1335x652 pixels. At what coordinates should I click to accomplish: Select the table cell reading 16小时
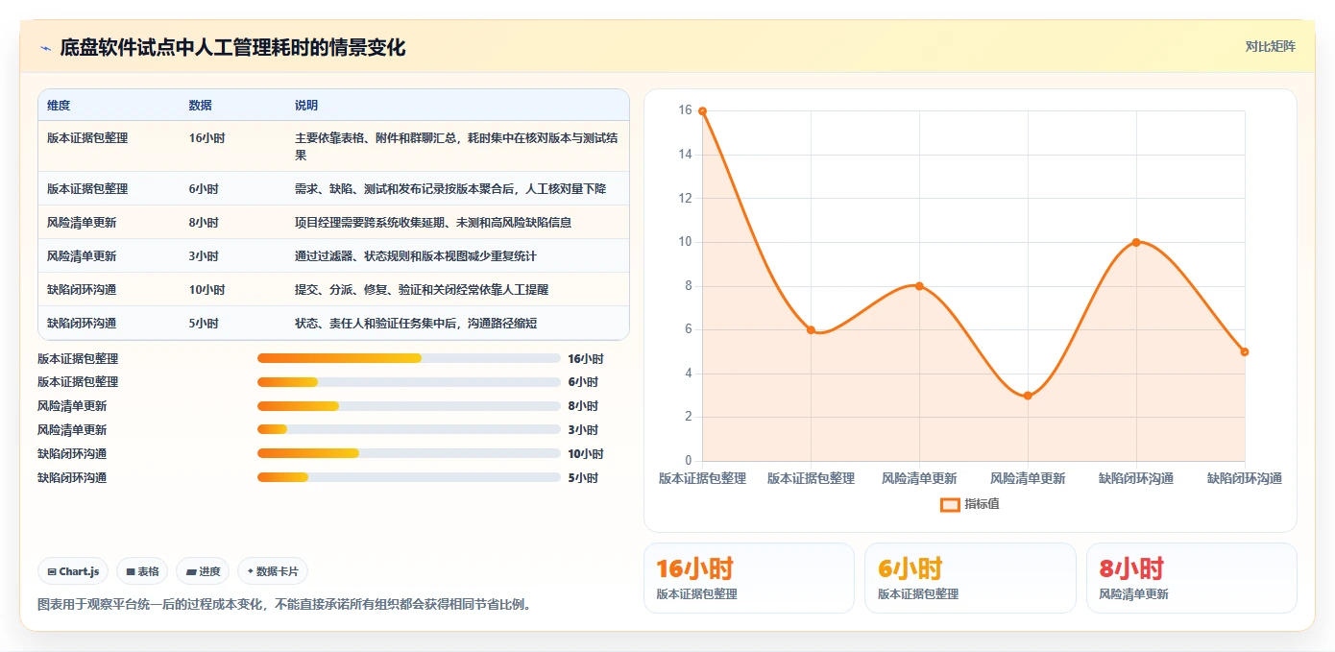click(x=206, y=138)
